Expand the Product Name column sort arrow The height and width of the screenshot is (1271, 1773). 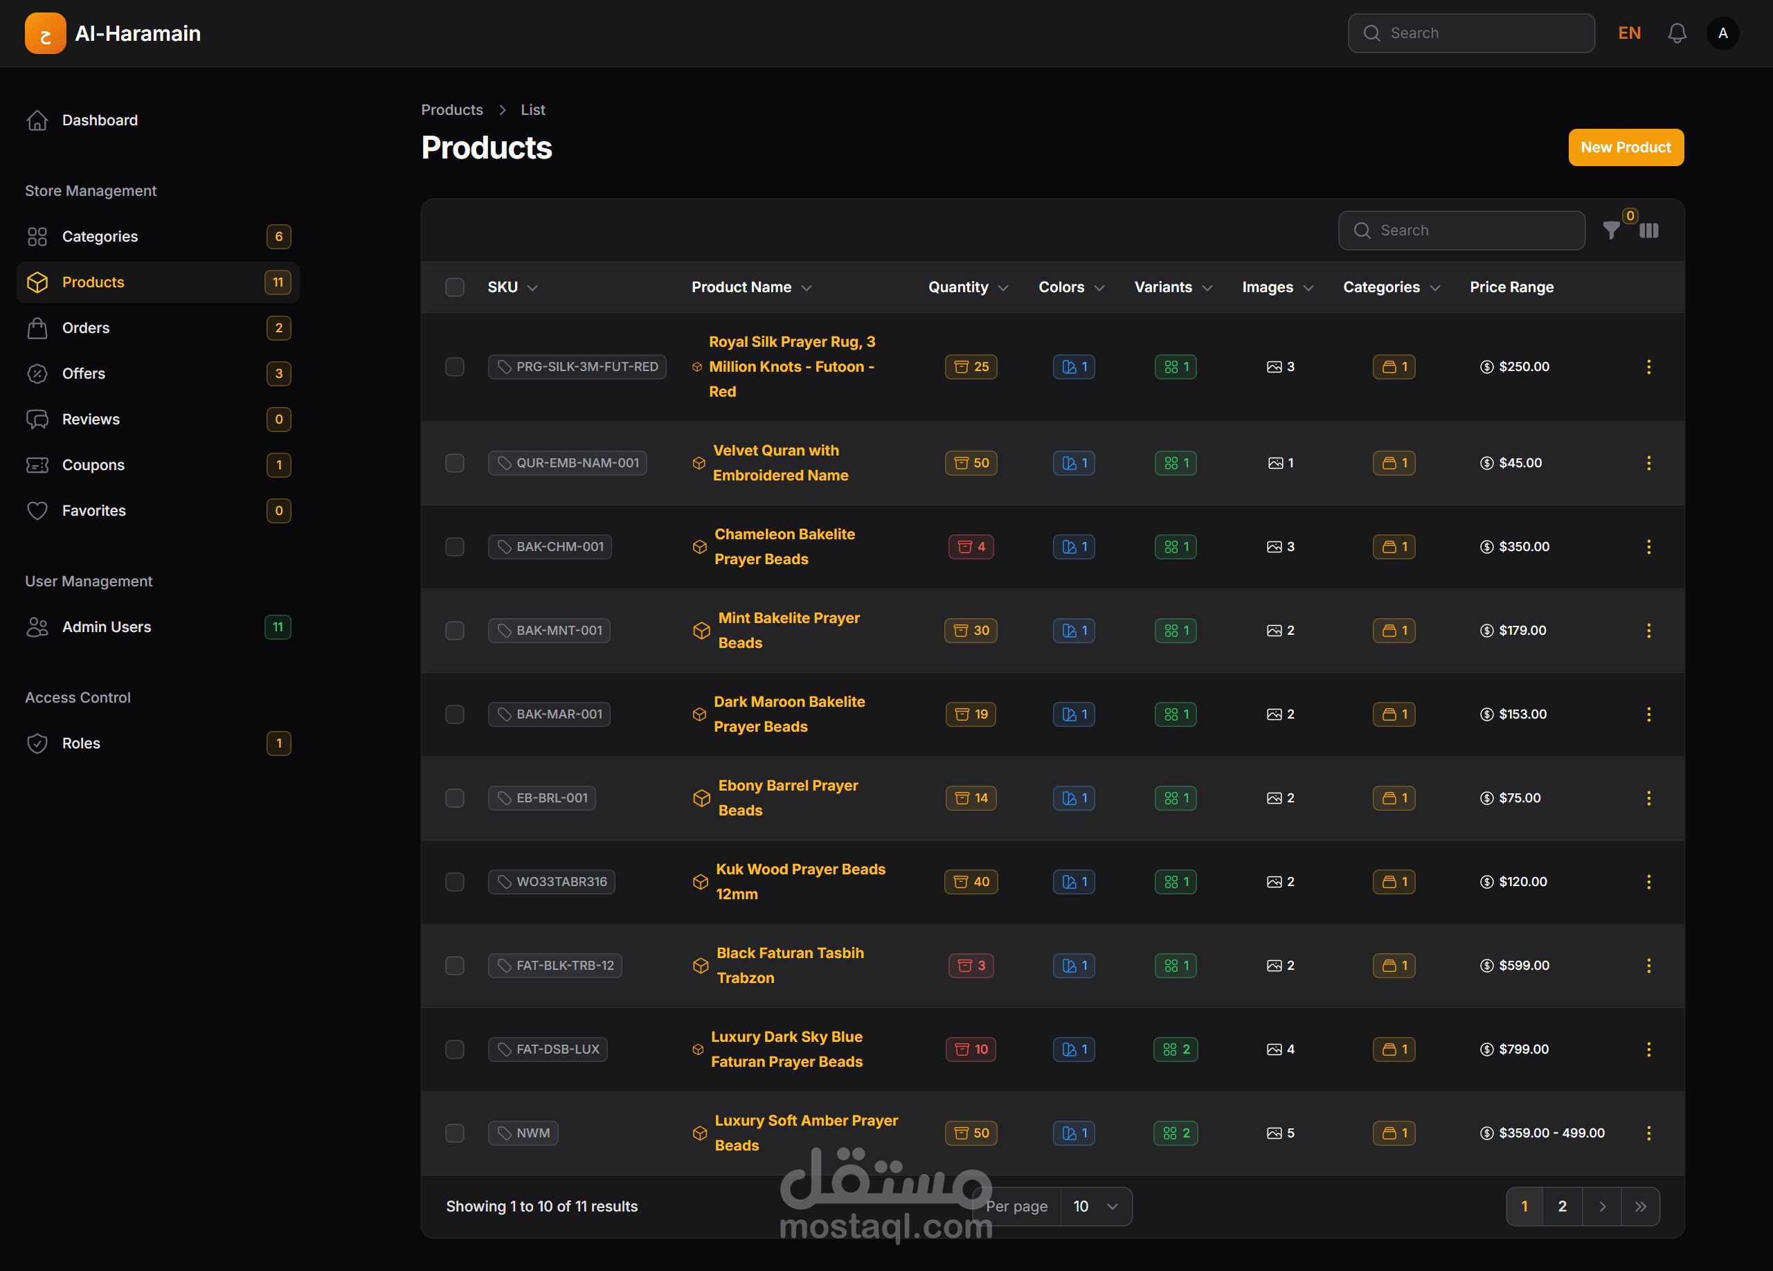(807, 288)
